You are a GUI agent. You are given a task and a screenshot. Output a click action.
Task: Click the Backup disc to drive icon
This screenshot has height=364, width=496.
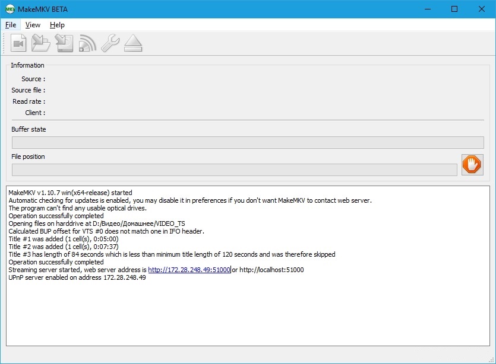coord(64,43)
